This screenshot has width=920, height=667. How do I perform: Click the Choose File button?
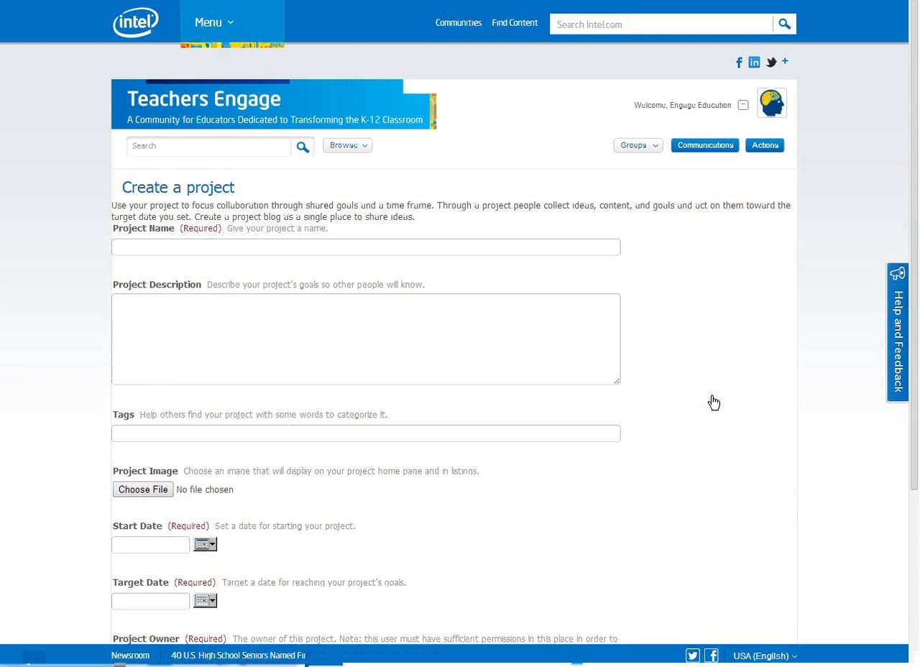click(143, 489)
